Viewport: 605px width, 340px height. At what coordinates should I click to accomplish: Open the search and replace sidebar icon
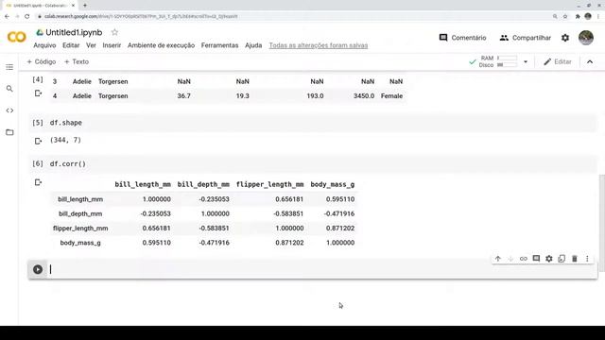9,89
